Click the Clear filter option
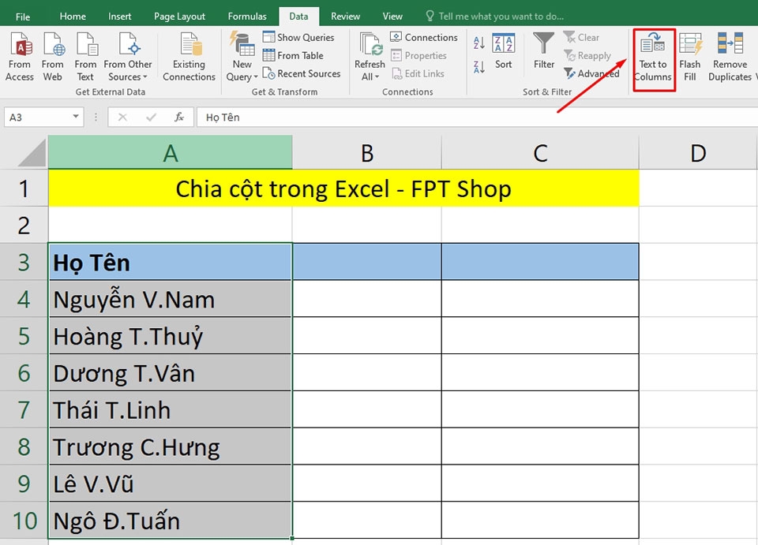The width and height of the screenshot is (758, 545). click(x=582, y=37)
